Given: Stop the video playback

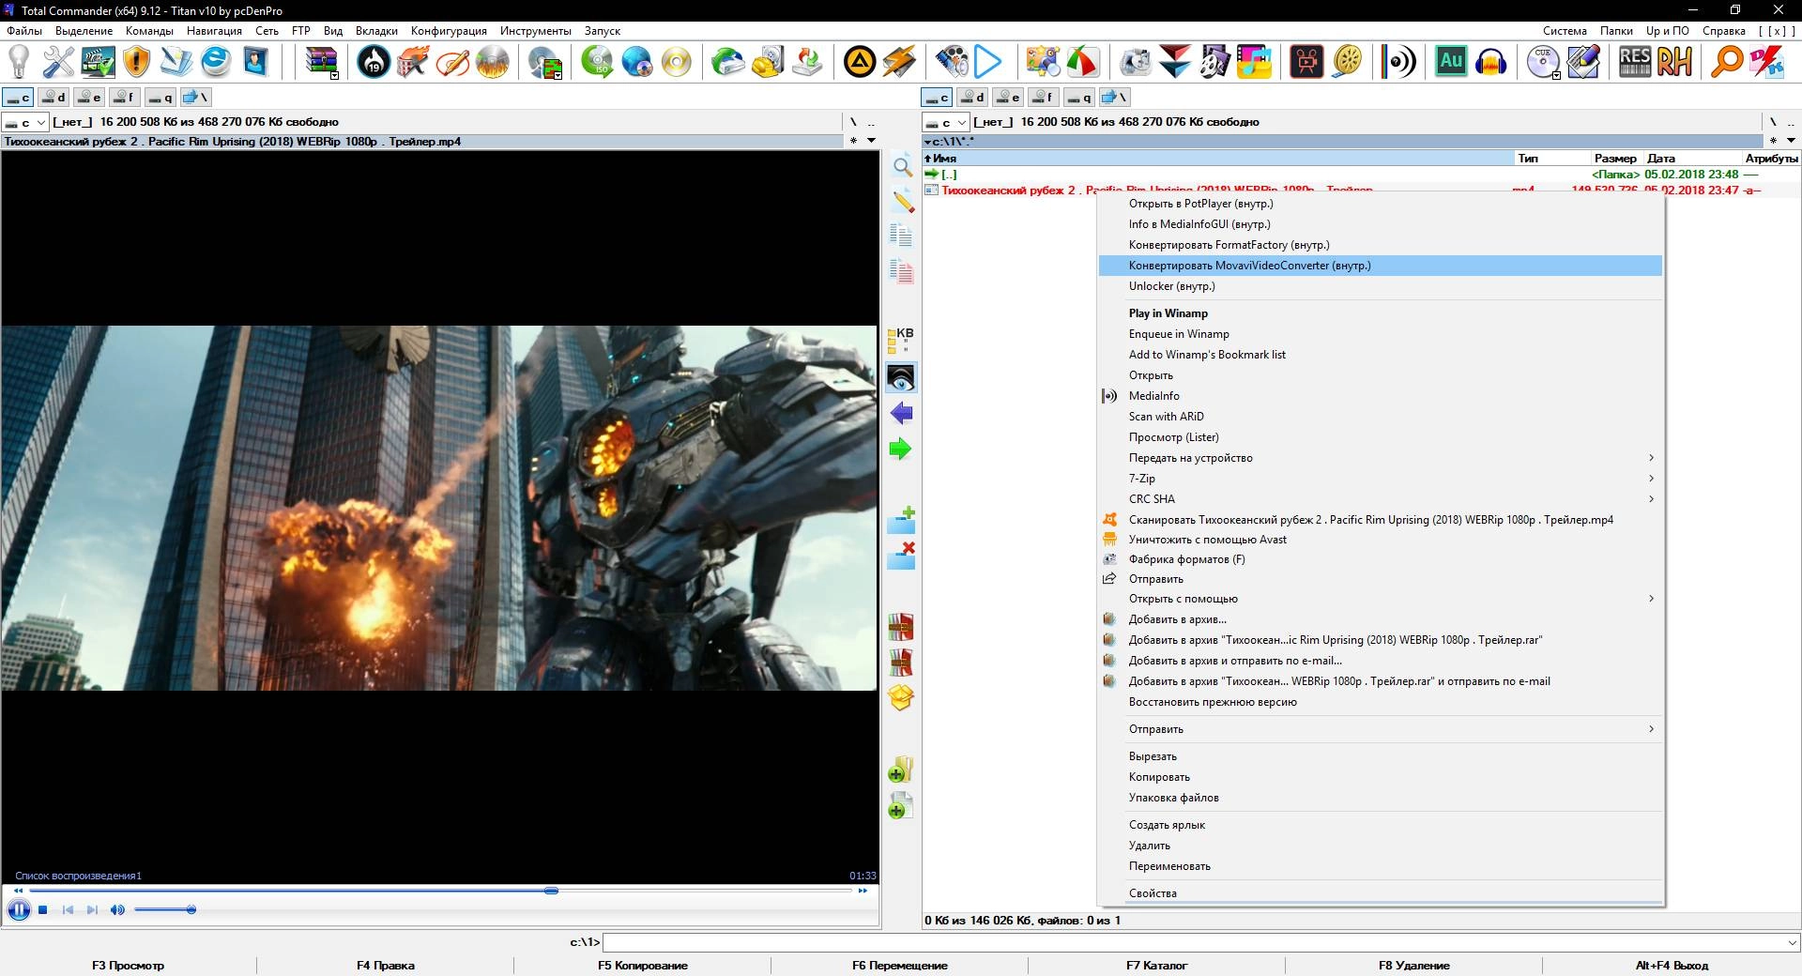Looking at the screenshot, I should 43,909.
